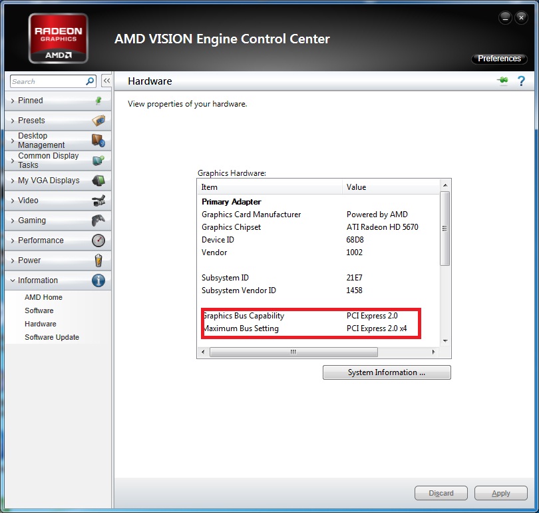Click the value Powered by AMD
Screen dimensions: 539x513
tap(377, 215)
